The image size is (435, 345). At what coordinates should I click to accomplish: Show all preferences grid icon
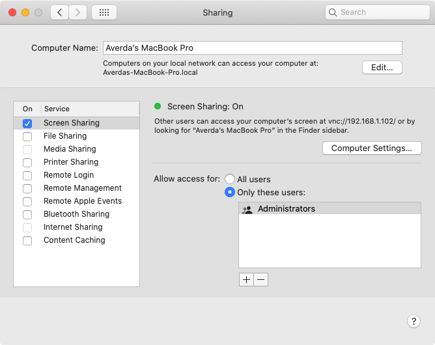click(x=104, y=12)
